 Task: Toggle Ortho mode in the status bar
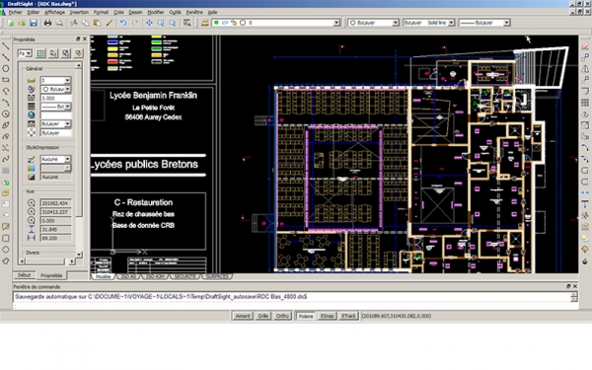pos(282,316)
